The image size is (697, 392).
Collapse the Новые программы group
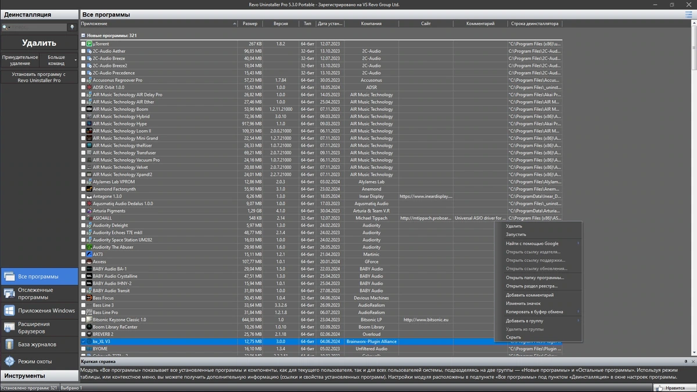83,35
